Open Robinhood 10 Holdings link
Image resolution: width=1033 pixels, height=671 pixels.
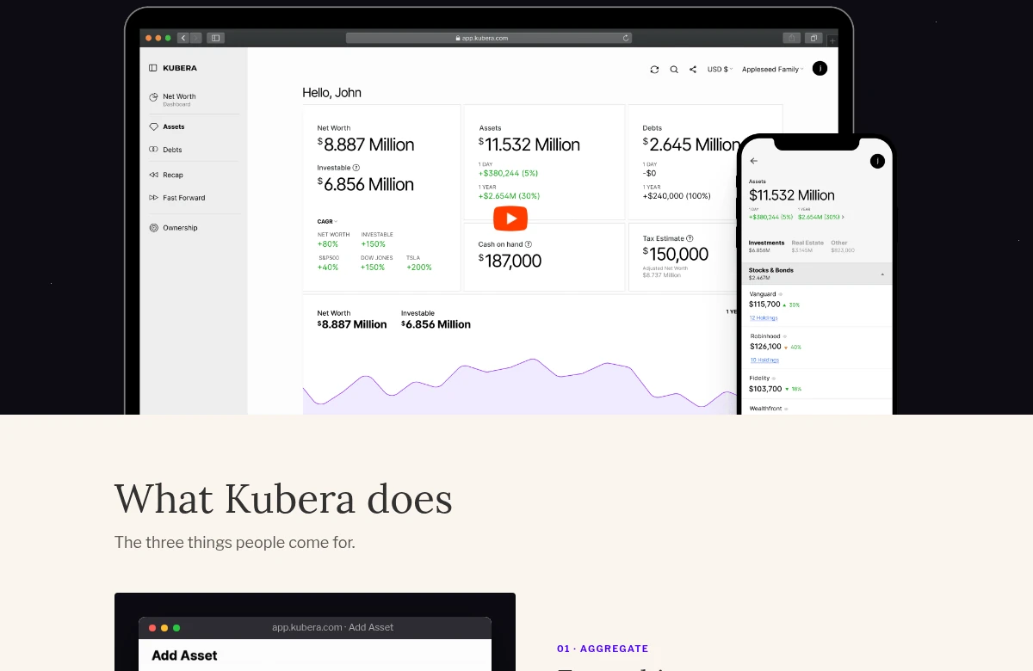(764, 360)
